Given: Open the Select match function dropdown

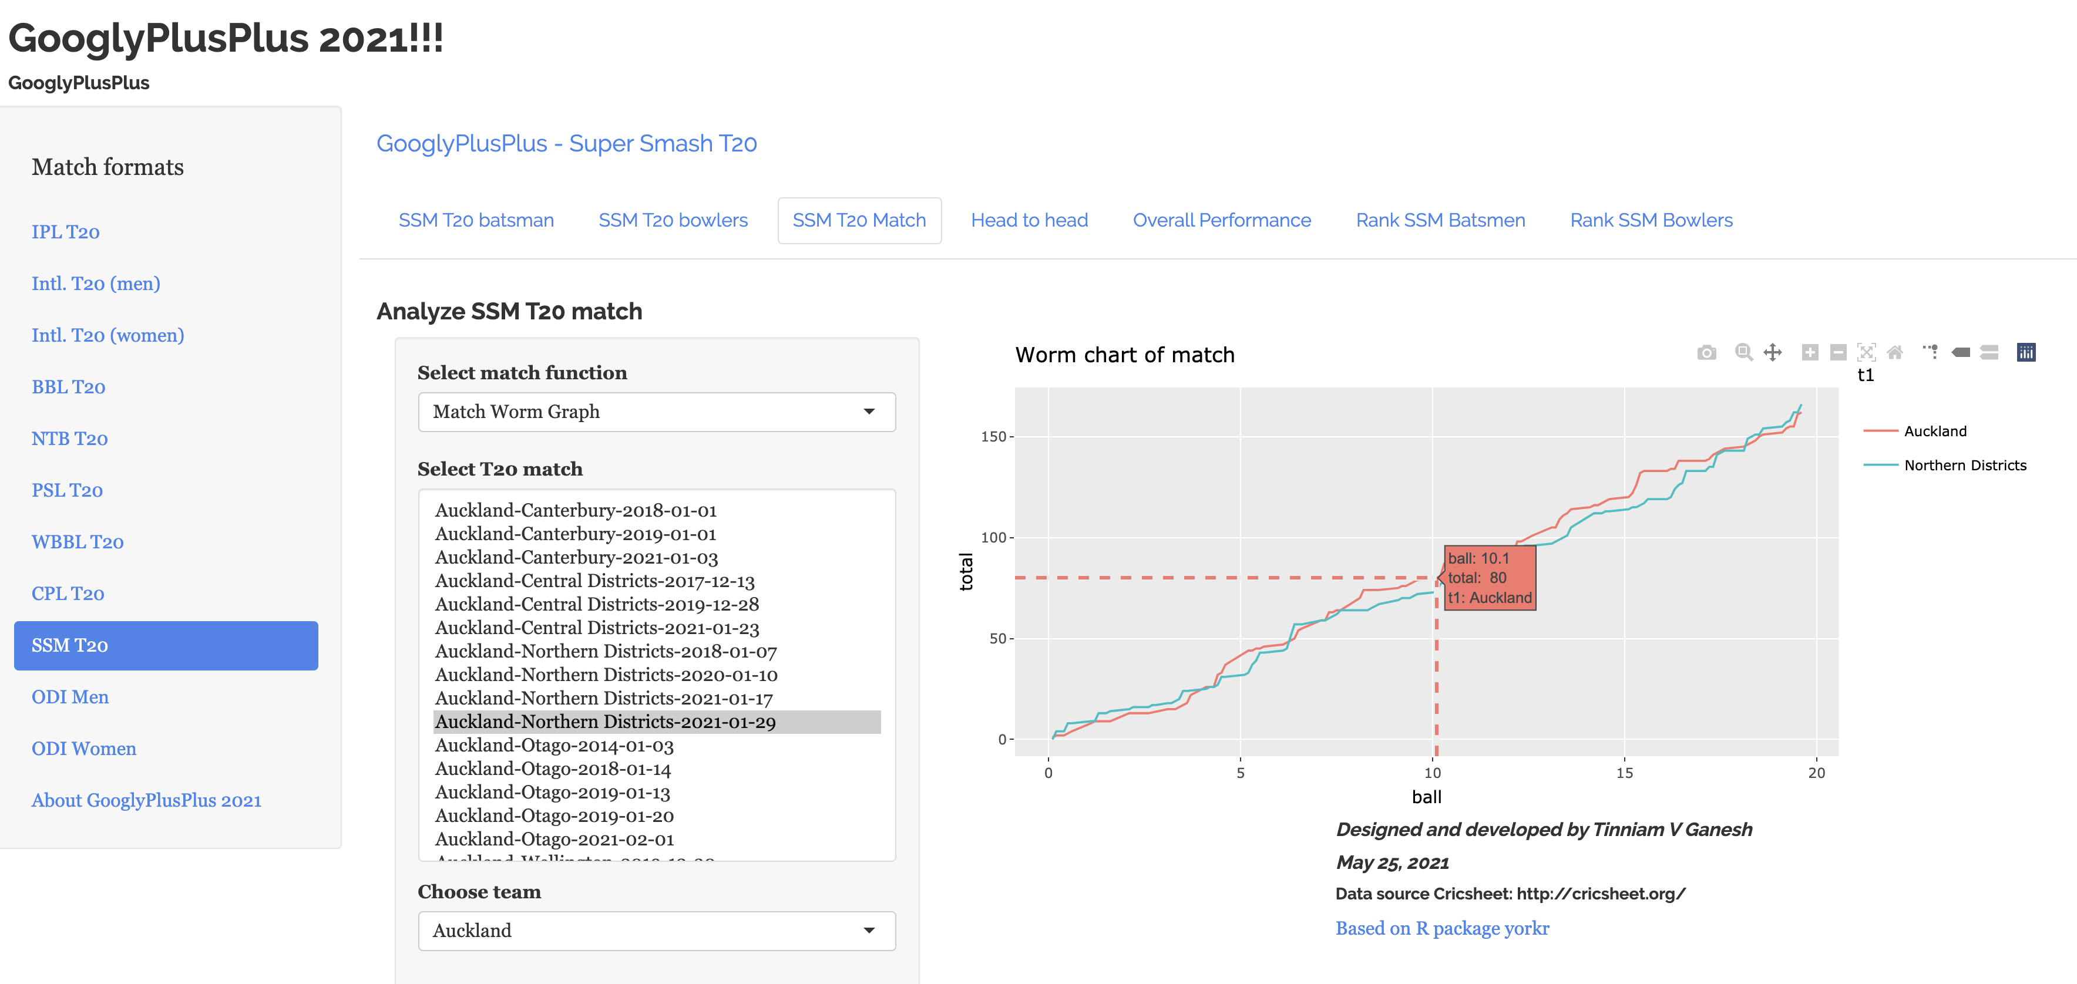Looking at the screenshot, I should (656, 412).
